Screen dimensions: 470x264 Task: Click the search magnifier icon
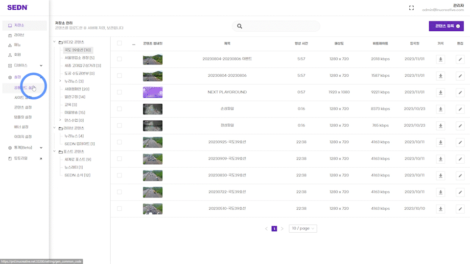point(239,26)
